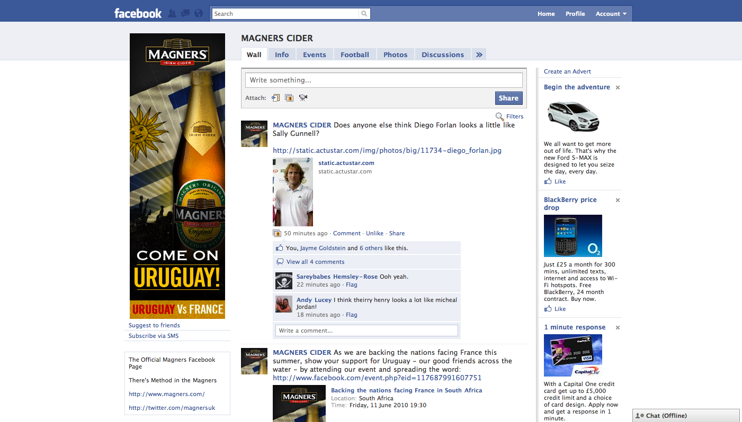
Task: Open the Begin the adventure advert title
Action: tap(577, 87)
